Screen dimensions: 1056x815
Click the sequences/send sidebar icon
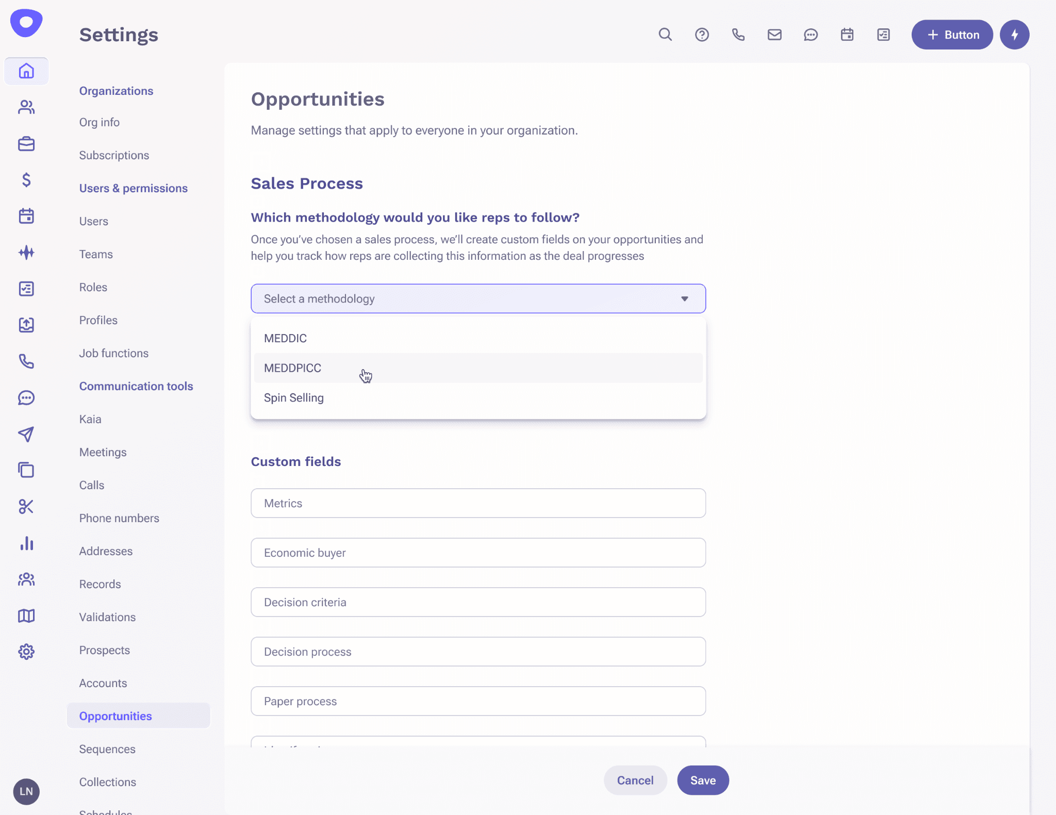coord(26,433)
